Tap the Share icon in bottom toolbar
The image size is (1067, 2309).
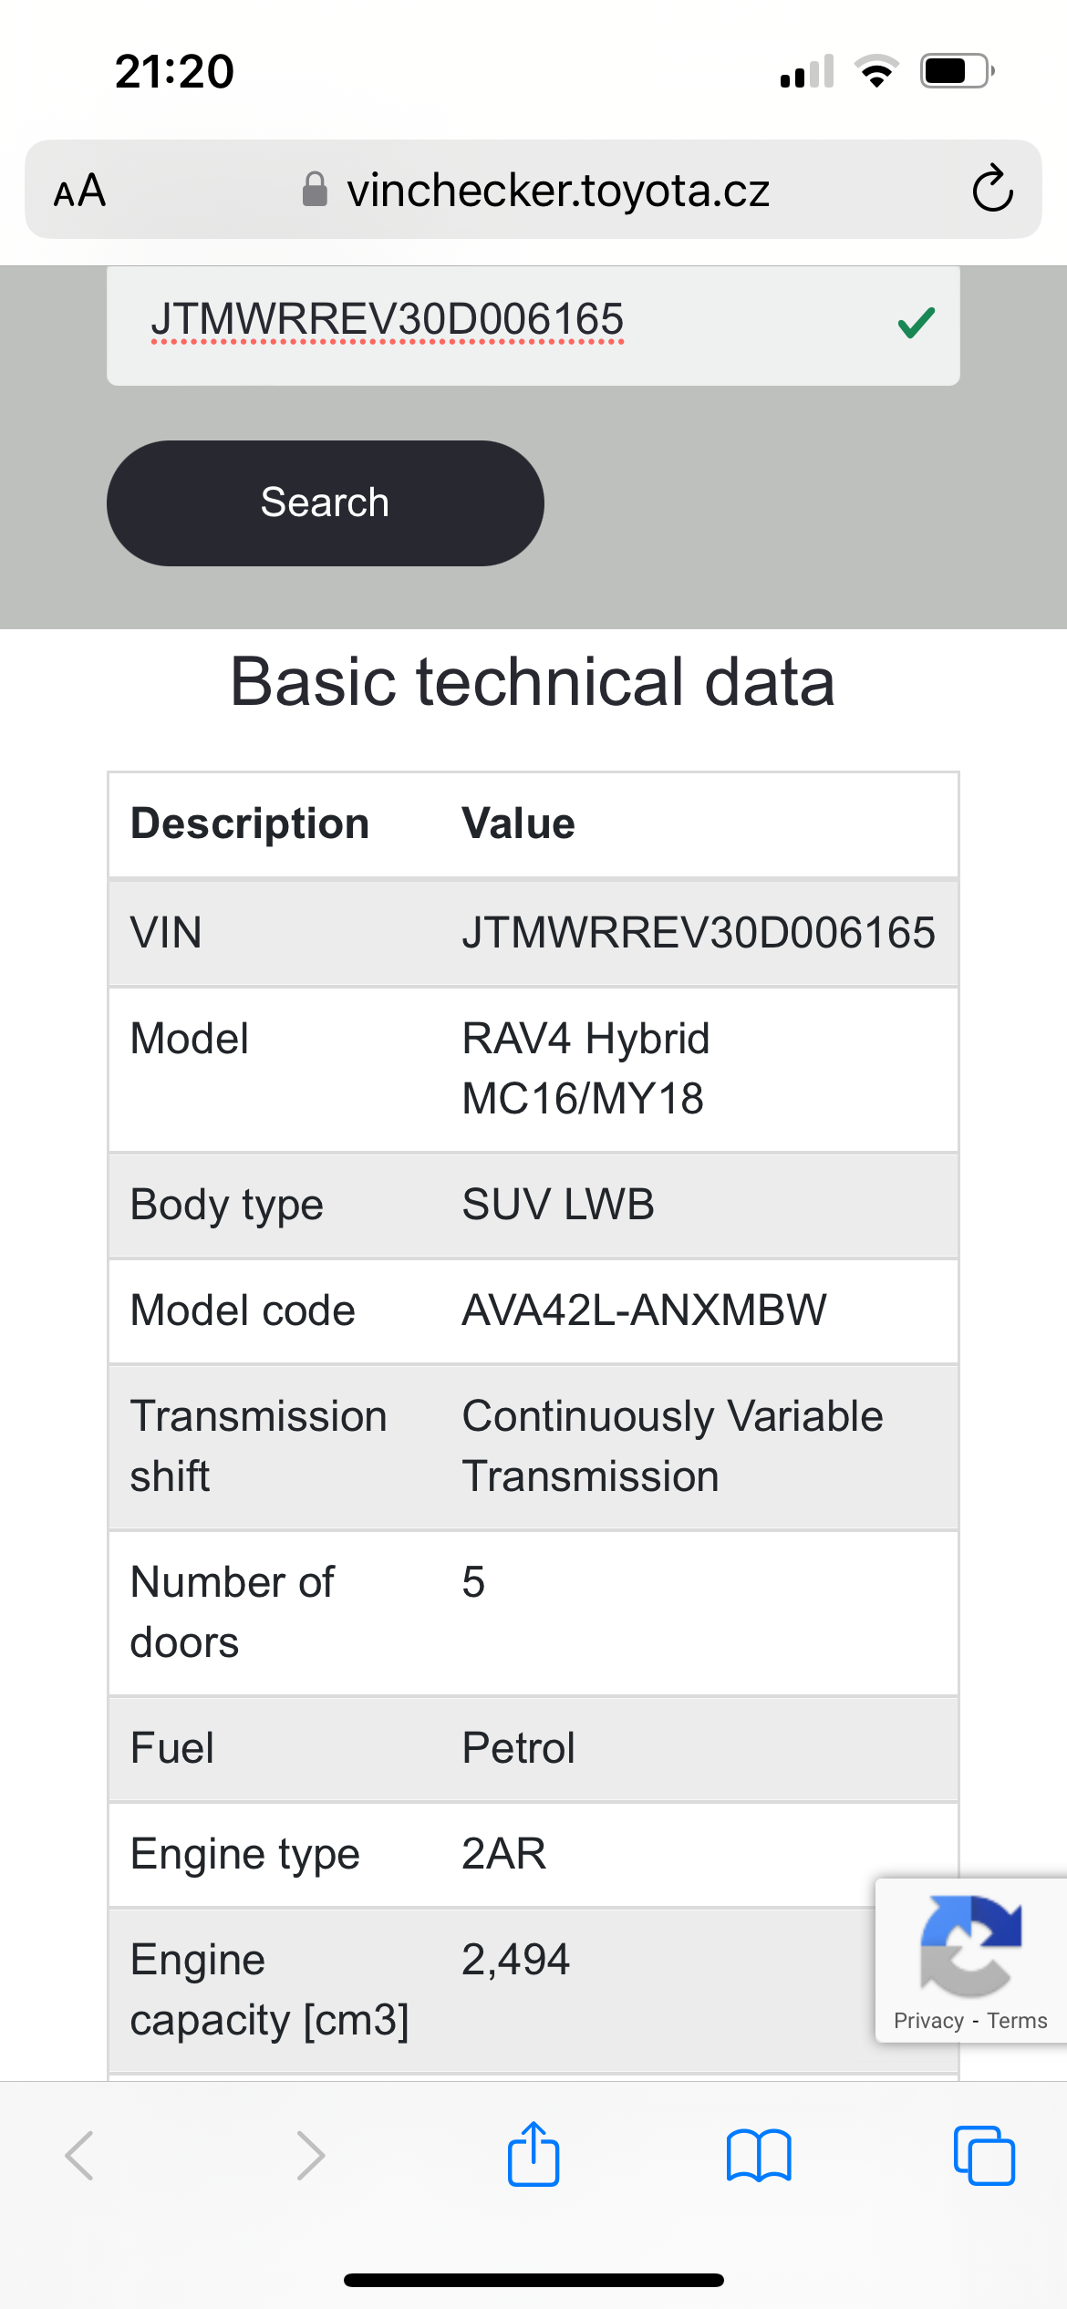[x=533, y=2155]
